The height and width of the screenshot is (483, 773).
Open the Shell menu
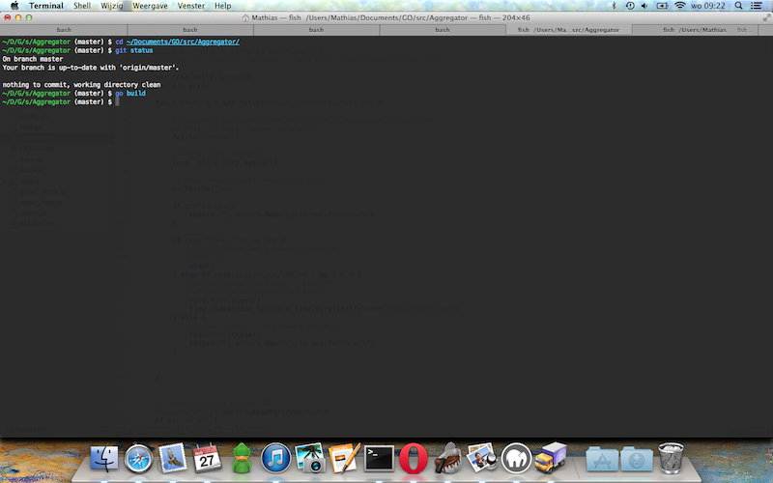[x=82, y=6]
